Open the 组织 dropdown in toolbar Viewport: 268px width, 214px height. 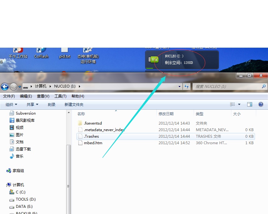[x=11, y=104]
